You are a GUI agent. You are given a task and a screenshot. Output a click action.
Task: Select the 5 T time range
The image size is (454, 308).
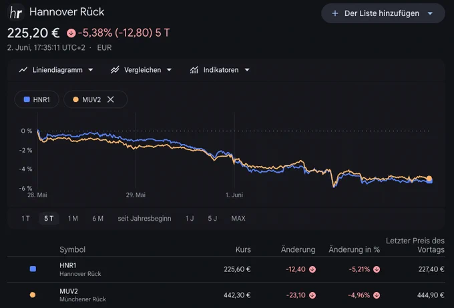(x=49, y=219)
